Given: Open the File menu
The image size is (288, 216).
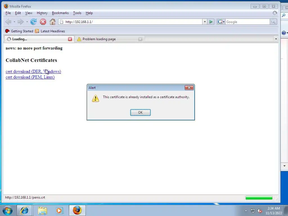Looking at the screenshot, I should point(8,13).
